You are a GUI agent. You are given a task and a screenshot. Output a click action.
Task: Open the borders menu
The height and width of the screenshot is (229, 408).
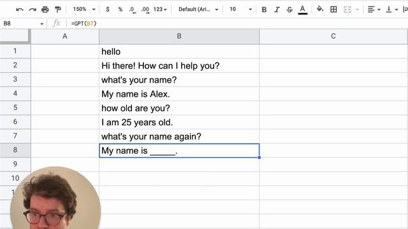(333, 10)
